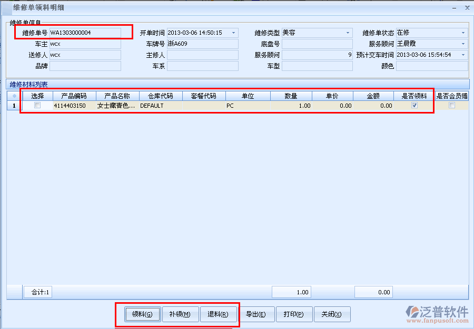Image resolution: width=474 pixels, height=329 pixels.
Task: Open the 维修单状态 dropdown
Action: pos(463,33)
